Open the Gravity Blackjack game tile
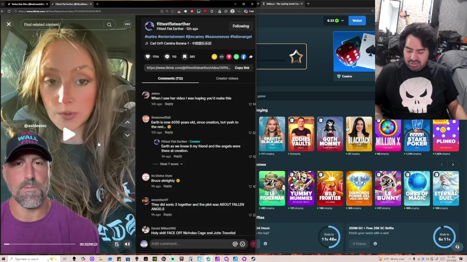The image size is (467, 262). (272, 134)
